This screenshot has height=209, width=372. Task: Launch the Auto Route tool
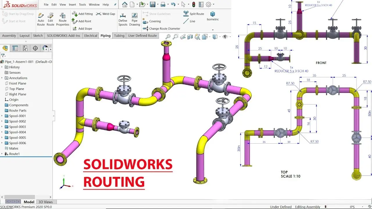(41, 19)
